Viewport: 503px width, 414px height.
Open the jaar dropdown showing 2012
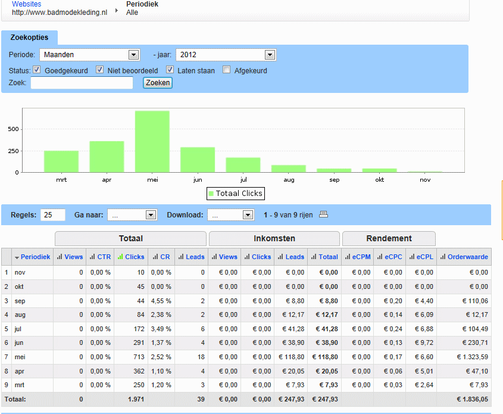[226, 55]
